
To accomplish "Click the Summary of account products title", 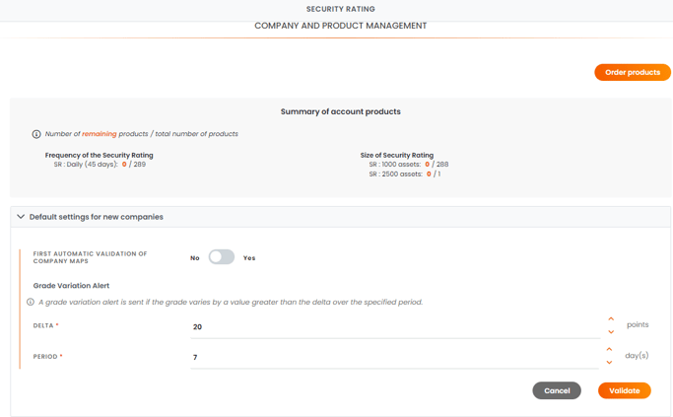I will (x=341, y=111).
